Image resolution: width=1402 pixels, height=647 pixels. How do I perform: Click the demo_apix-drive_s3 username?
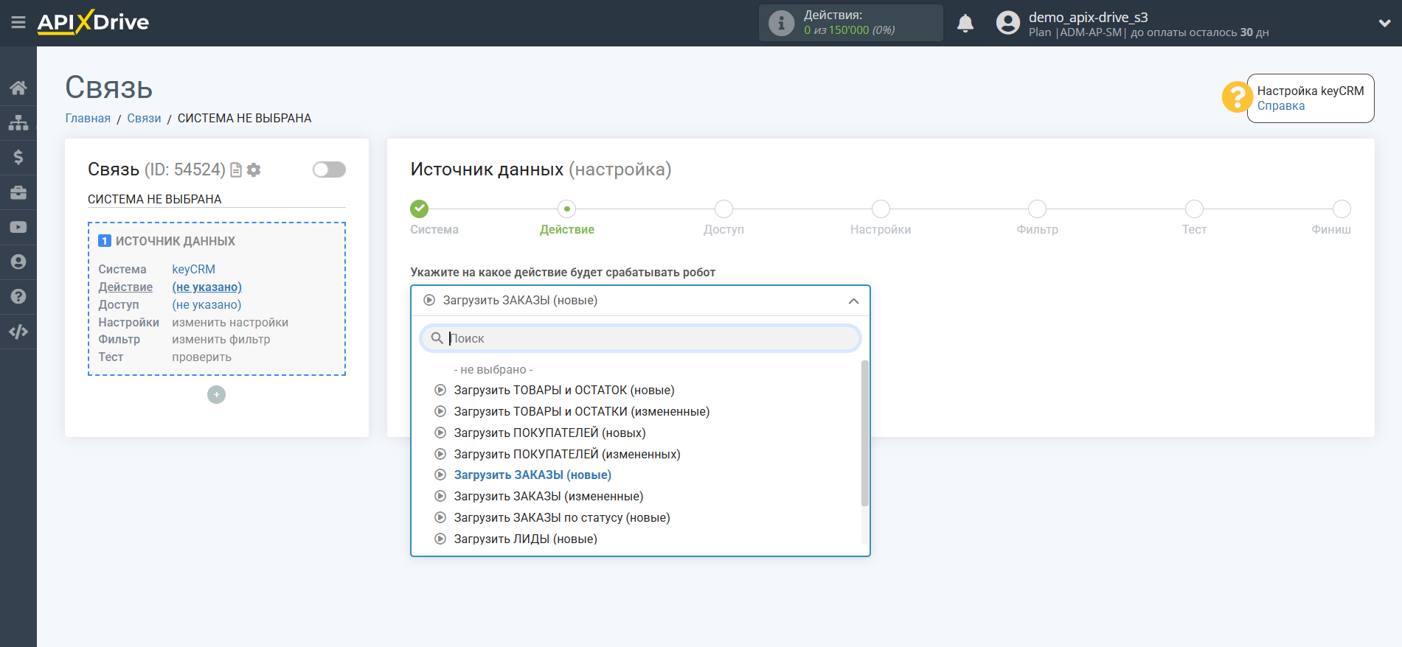(1088, 17)
